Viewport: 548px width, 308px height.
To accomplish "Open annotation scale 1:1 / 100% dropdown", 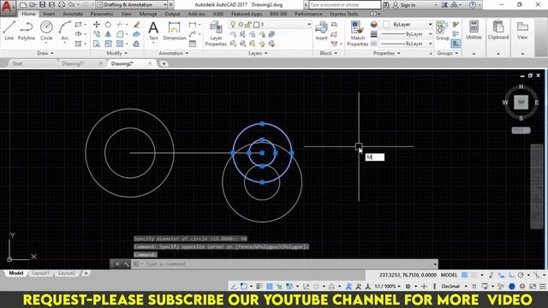I will (387, 287).
